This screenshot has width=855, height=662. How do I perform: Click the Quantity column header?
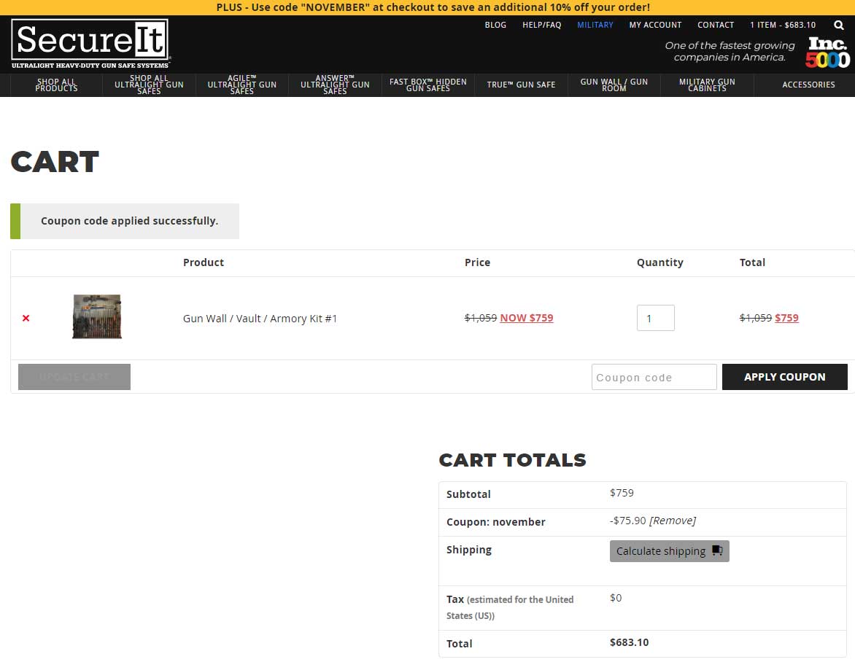pyautogui.click(x=659, y=262)
